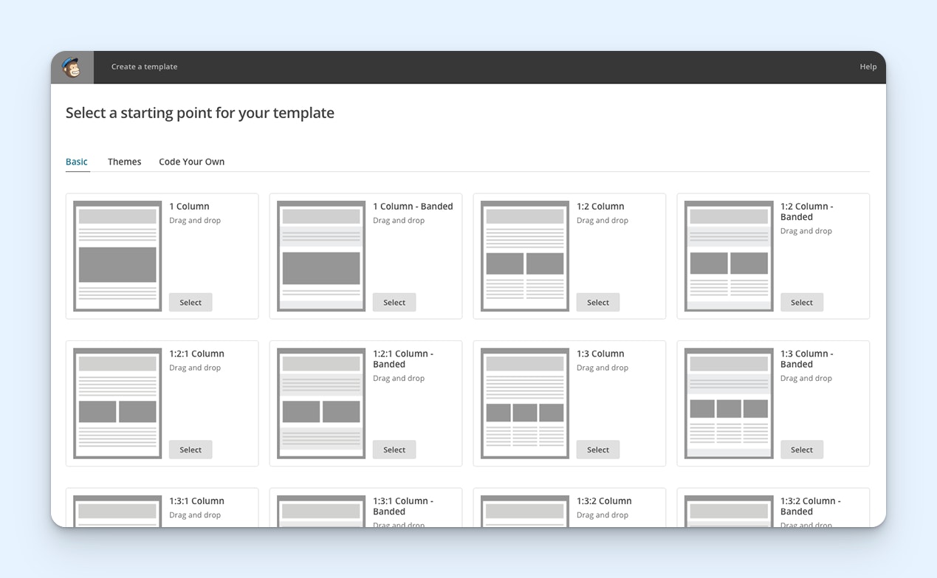Click the 1:3 Column layout thumbnail
The width and height of the screenshot is (937, 578).
[525, 403]
